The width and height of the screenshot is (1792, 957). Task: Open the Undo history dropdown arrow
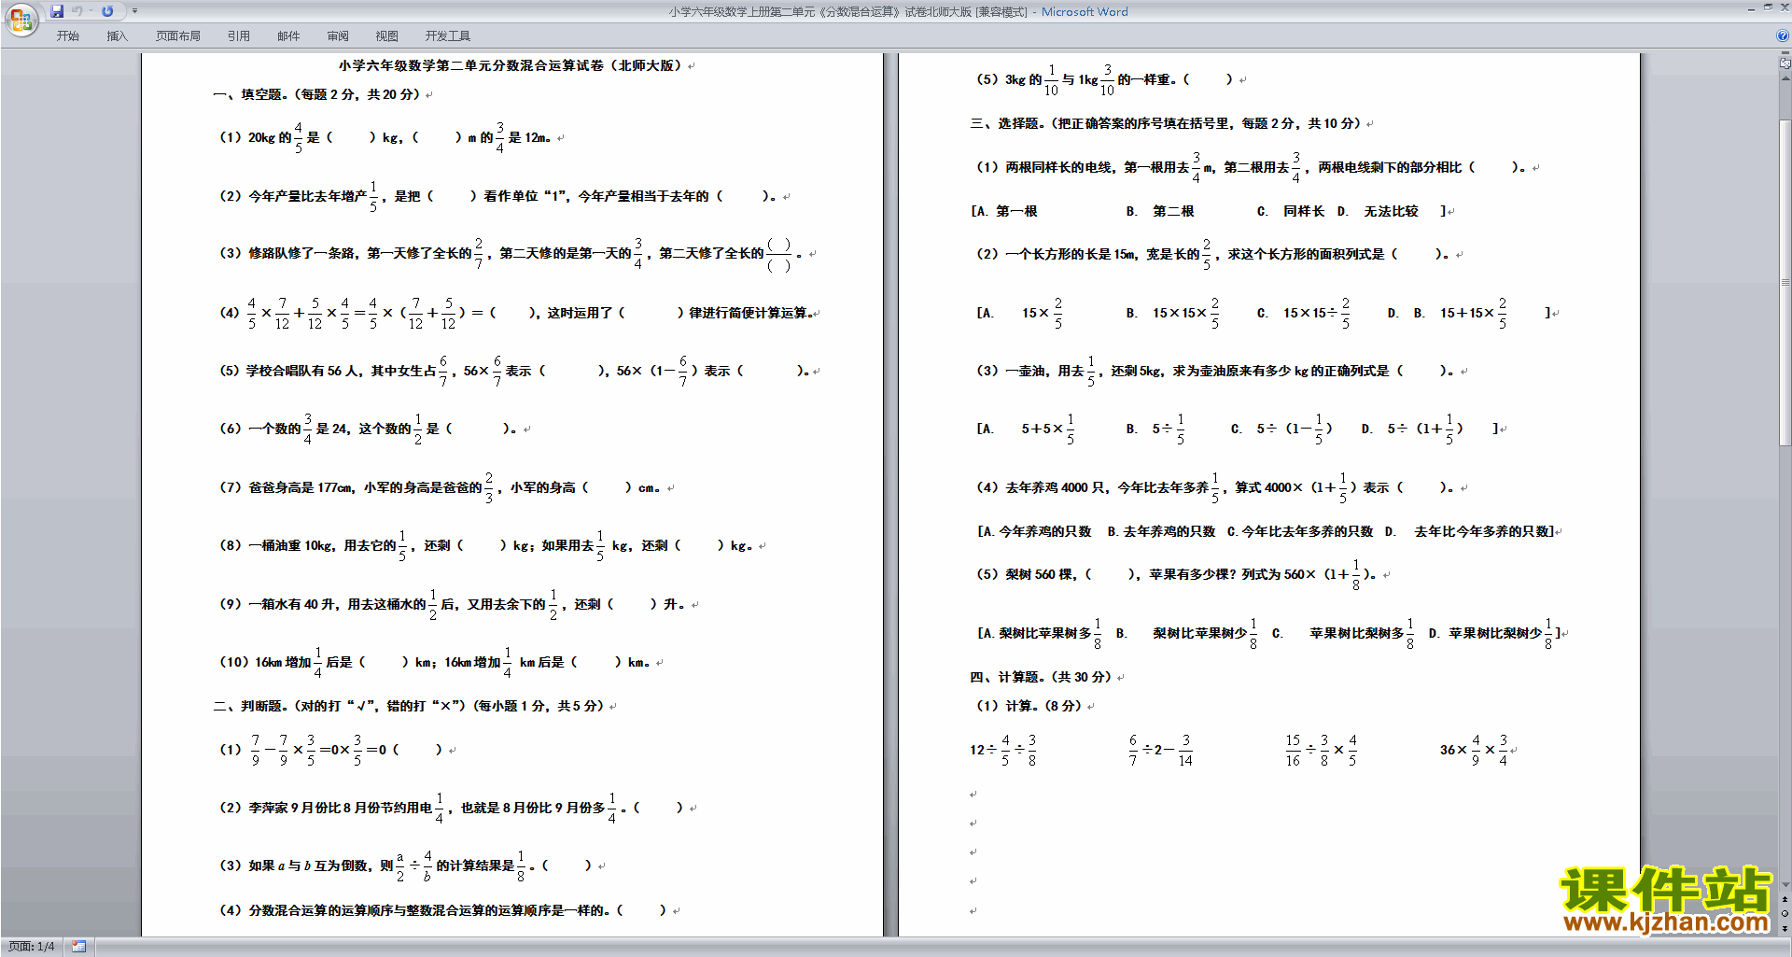(x=91, y=11)
